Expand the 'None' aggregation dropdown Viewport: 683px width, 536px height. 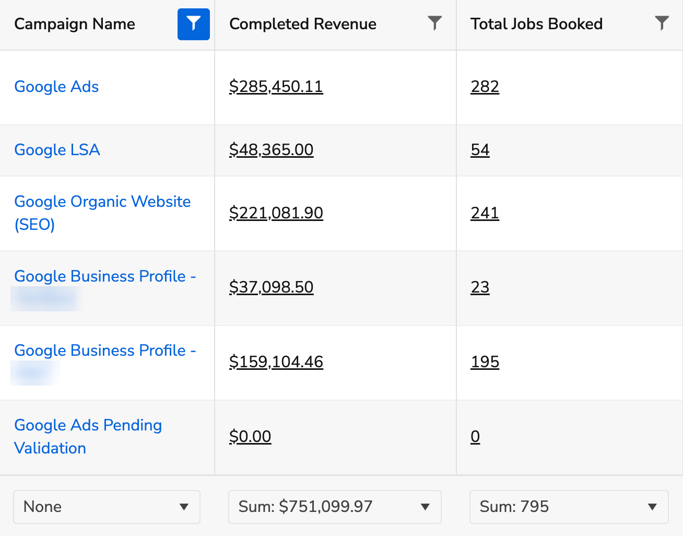107,507
